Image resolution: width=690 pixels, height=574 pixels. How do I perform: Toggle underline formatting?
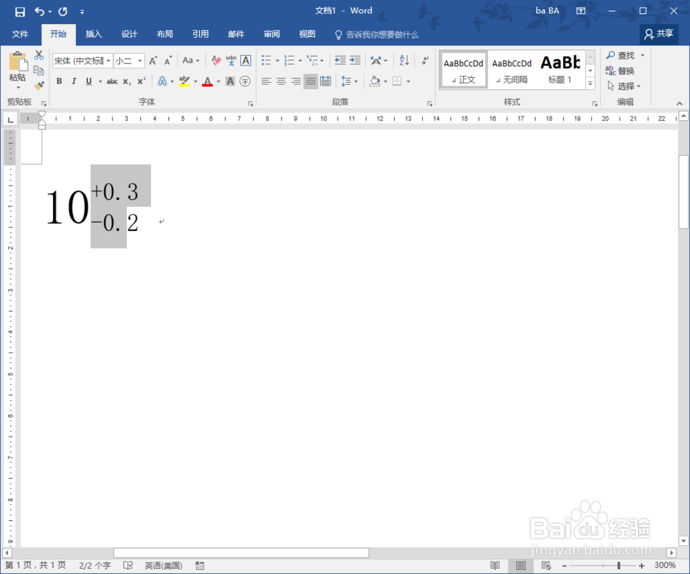(89, 81)
